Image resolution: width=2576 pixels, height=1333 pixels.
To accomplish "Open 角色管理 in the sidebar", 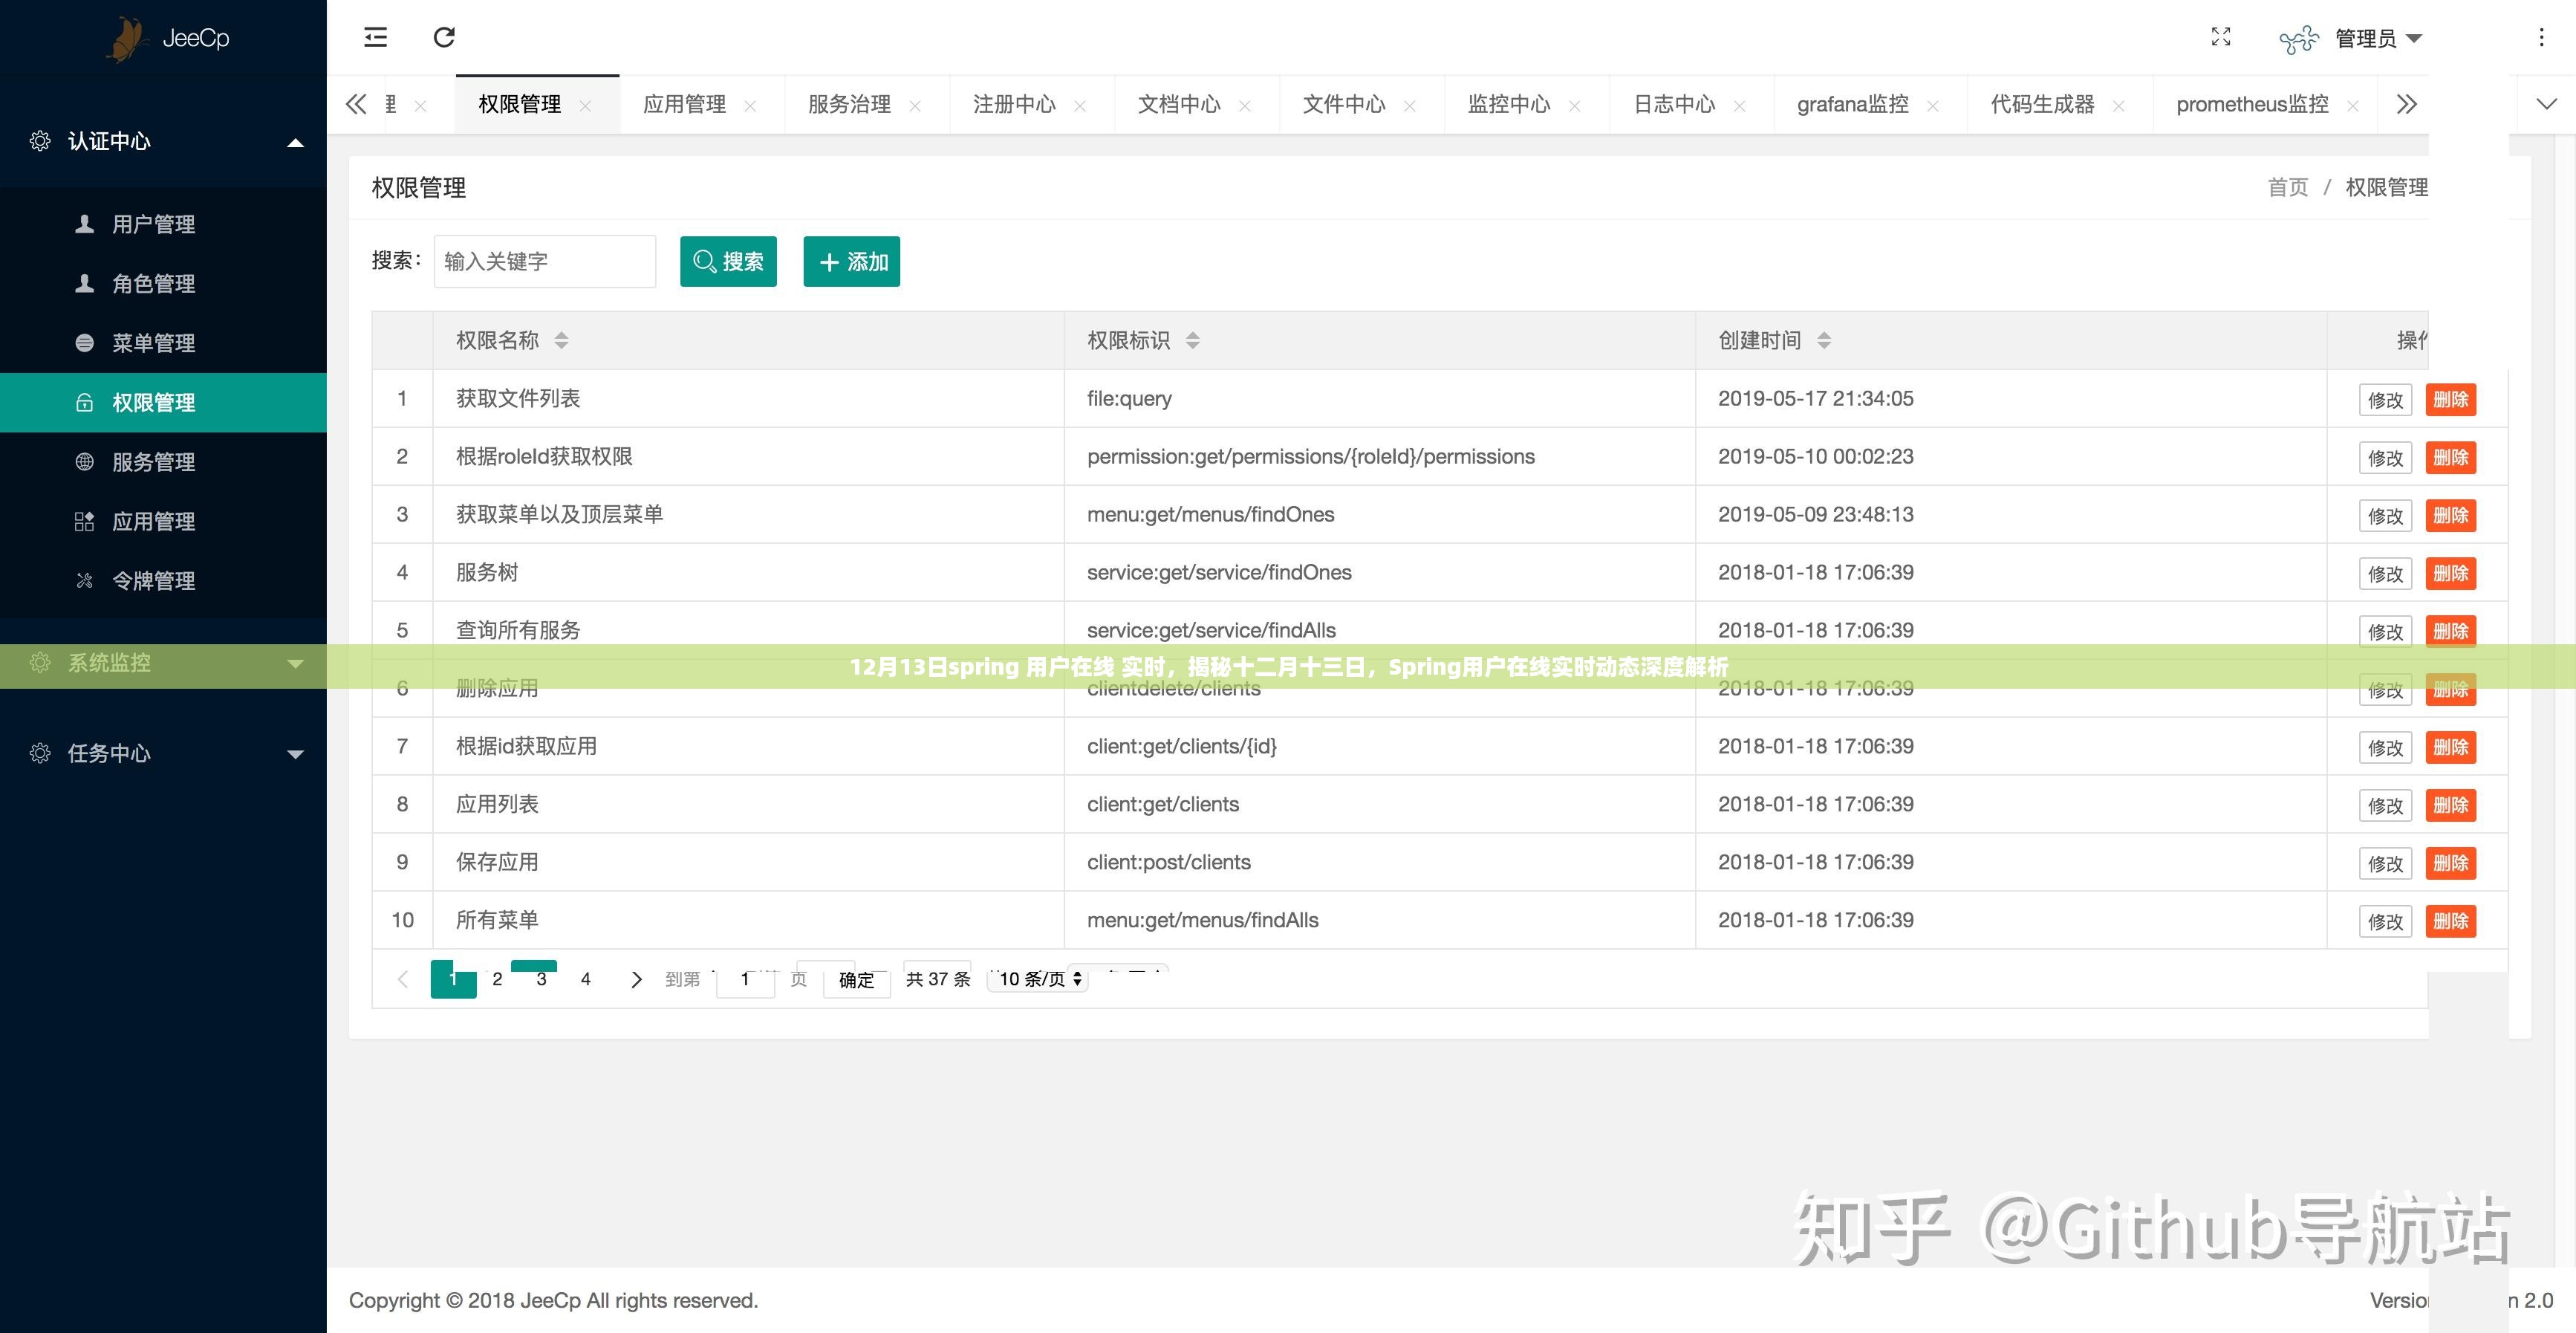I will pyautogui.click(x=163, y=284).
